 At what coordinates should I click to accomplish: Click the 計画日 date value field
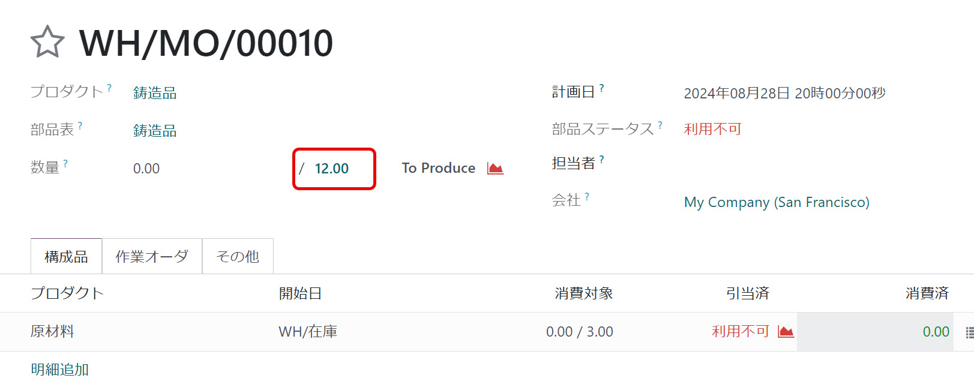pos(784,94)
